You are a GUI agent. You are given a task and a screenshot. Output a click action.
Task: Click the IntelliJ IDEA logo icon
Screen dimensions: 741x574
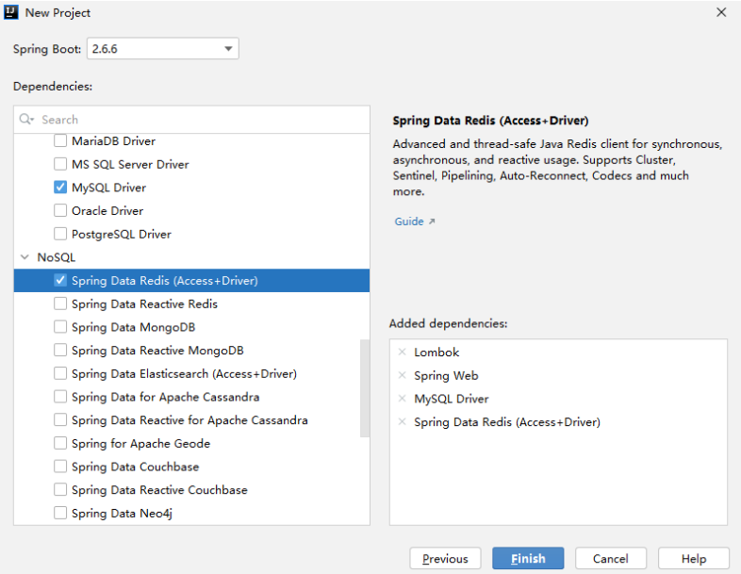click(x=11, y=12)
